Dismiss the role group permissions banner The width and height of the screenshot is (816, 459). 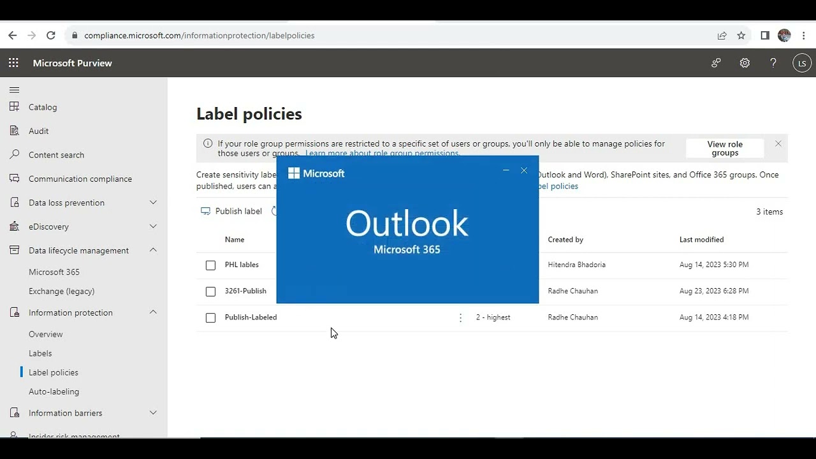[x=778, y=143]
